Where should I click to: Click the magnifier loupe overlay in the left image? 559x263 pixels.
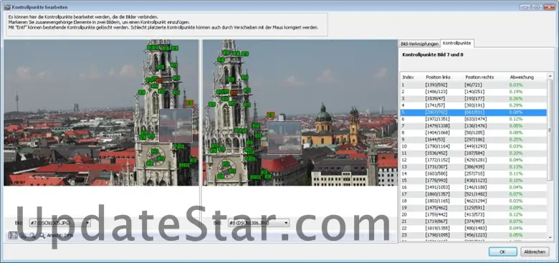click(x=176, y=125)
